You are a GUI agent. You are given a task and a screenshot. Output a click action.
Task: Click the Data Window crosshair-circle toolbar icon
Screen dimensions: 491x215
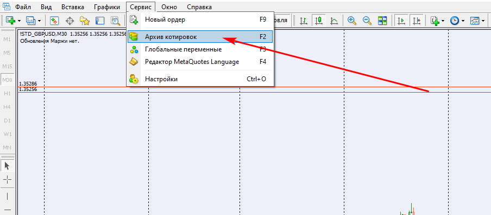pos(70,21)
